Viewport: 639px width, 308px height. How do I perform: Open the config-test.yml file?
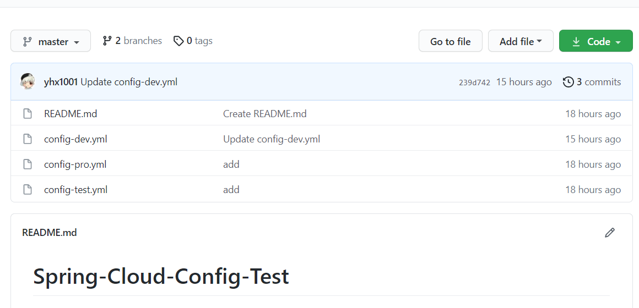[75, 190]
